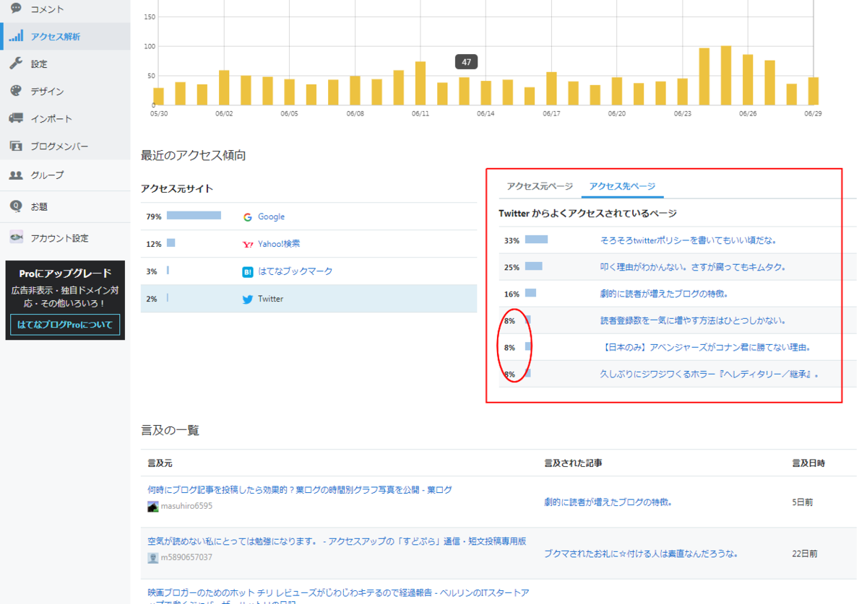Select アクセス解析 in the sidebar
Screen dimensions: 867x604
(x=55, y=36)
